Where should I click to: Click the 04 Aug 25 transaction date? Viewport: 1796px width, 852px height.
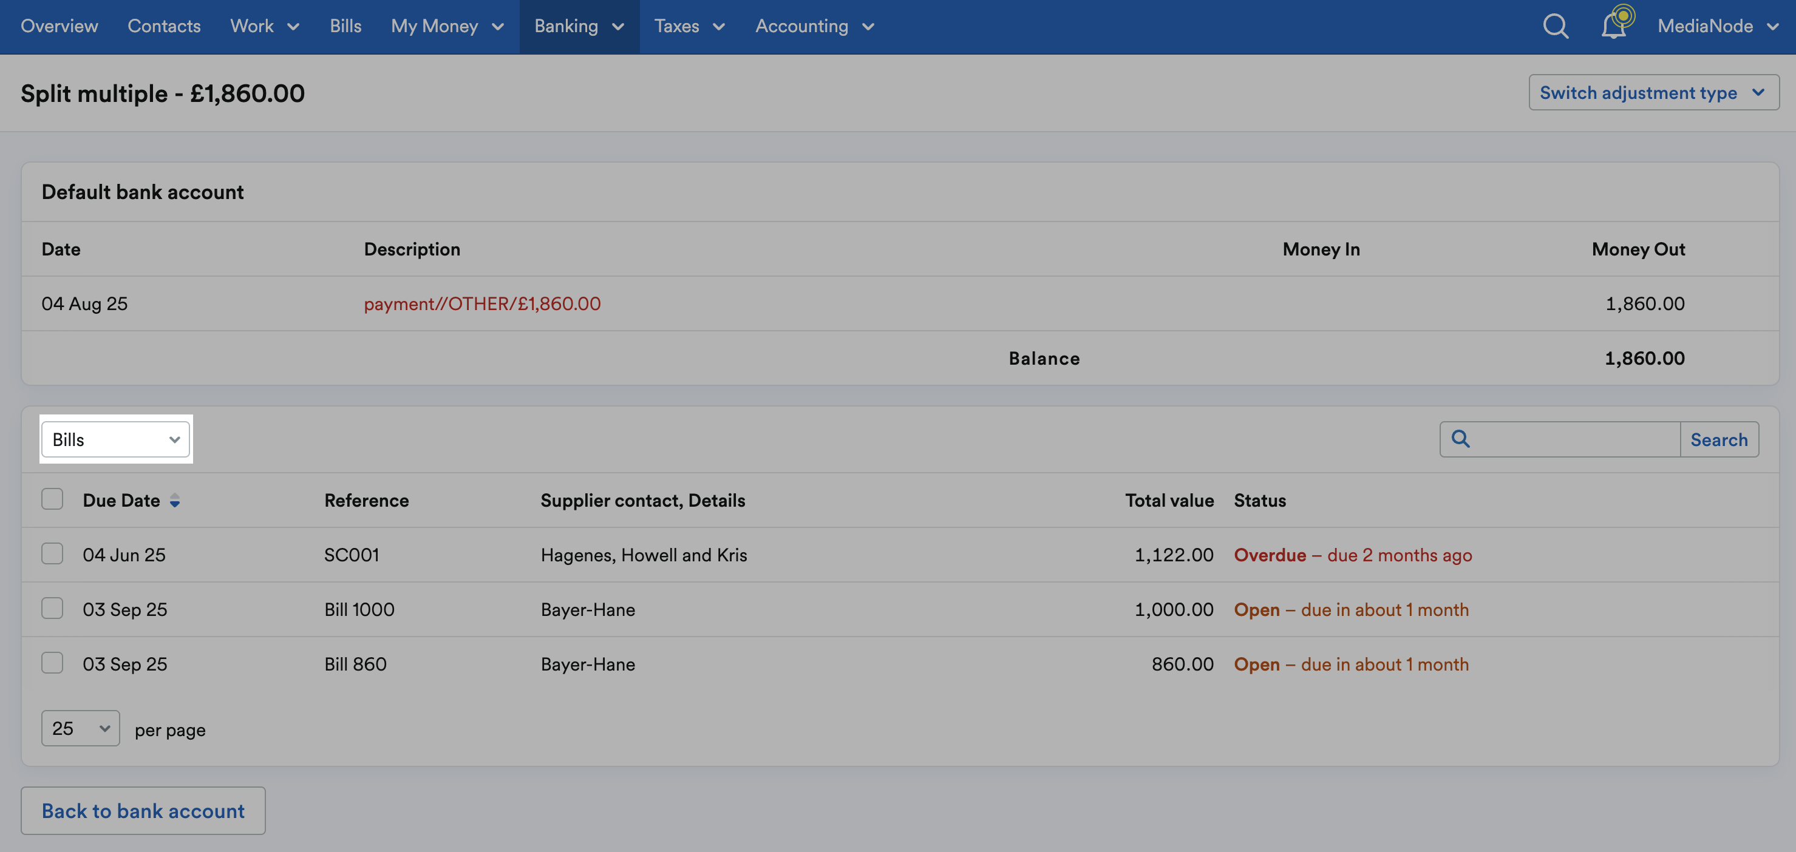[x=84, y=304]
